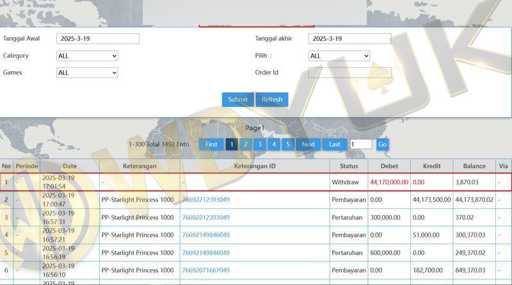Open the Category dropdown
This screenshot has width=512, height=285.
(x=87, y=56)
